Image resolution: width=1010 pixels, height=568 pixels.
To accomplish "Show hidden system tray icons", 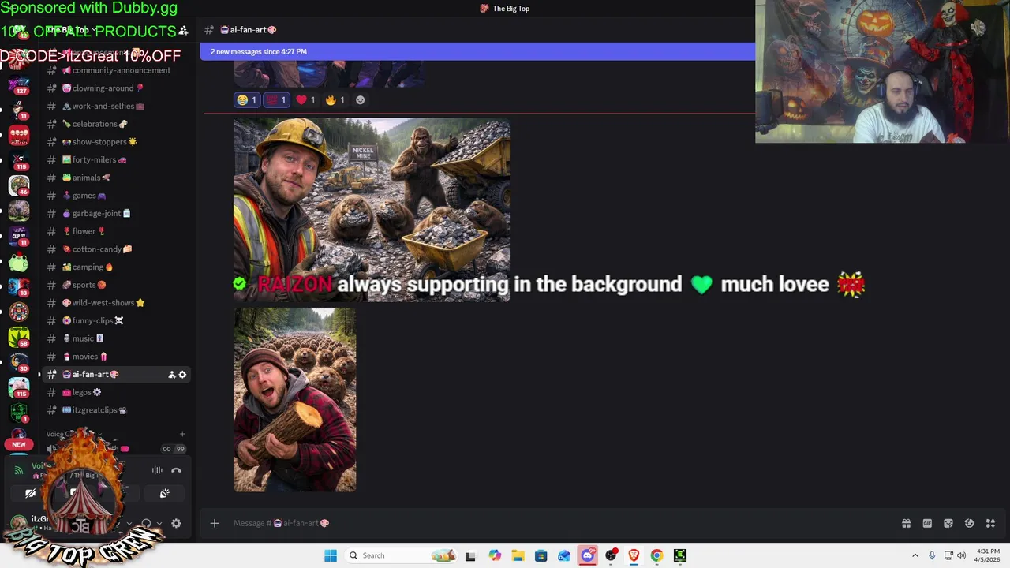I will [x=915, y=555].
